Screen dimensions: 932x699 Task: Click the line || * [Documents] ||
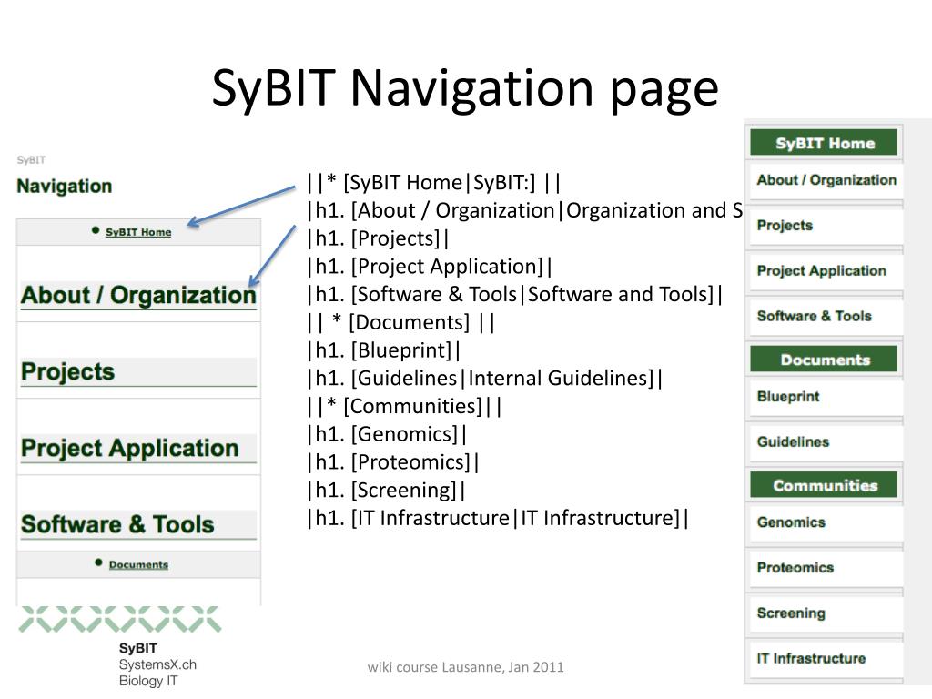point(400,322)
